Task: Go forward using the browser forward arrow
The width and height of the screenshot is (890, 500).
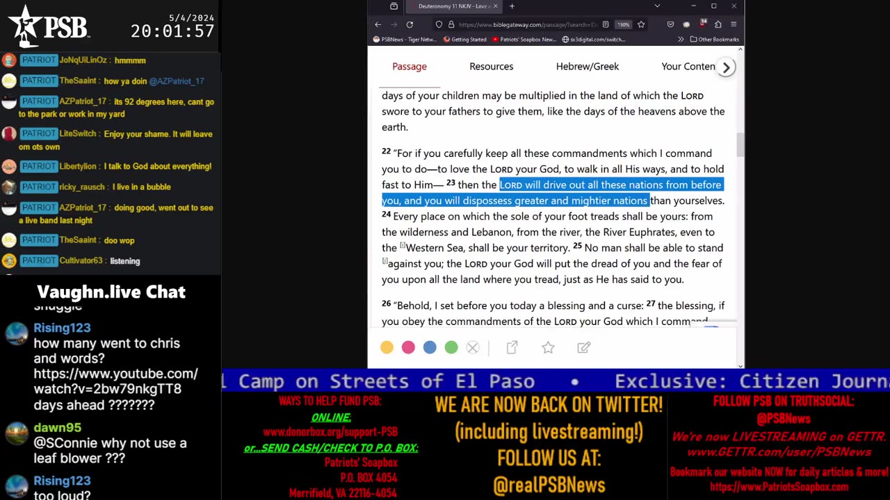Action: [x=394, y=24]
